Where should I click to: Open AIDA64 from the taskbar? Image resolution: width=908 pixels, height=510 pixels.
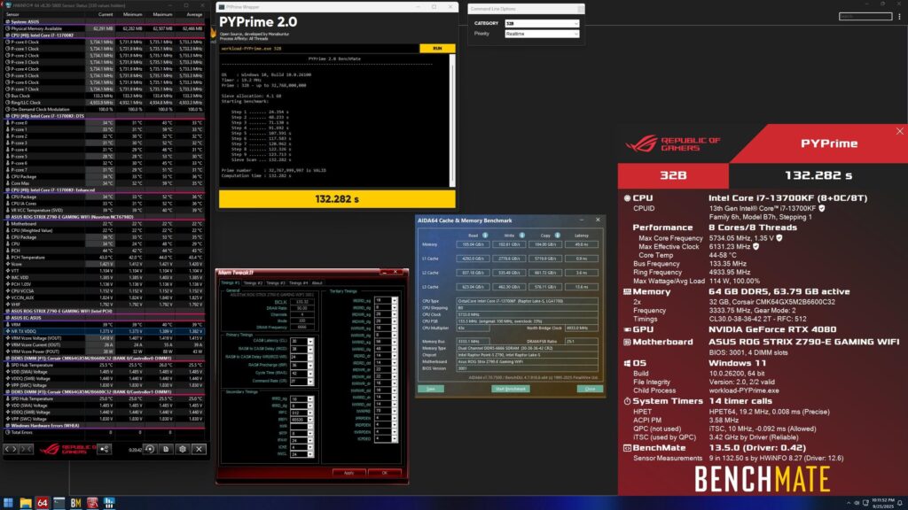(43, 503)
